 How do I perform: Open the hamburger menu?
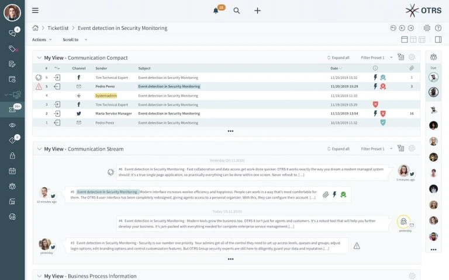coord(35,10)
